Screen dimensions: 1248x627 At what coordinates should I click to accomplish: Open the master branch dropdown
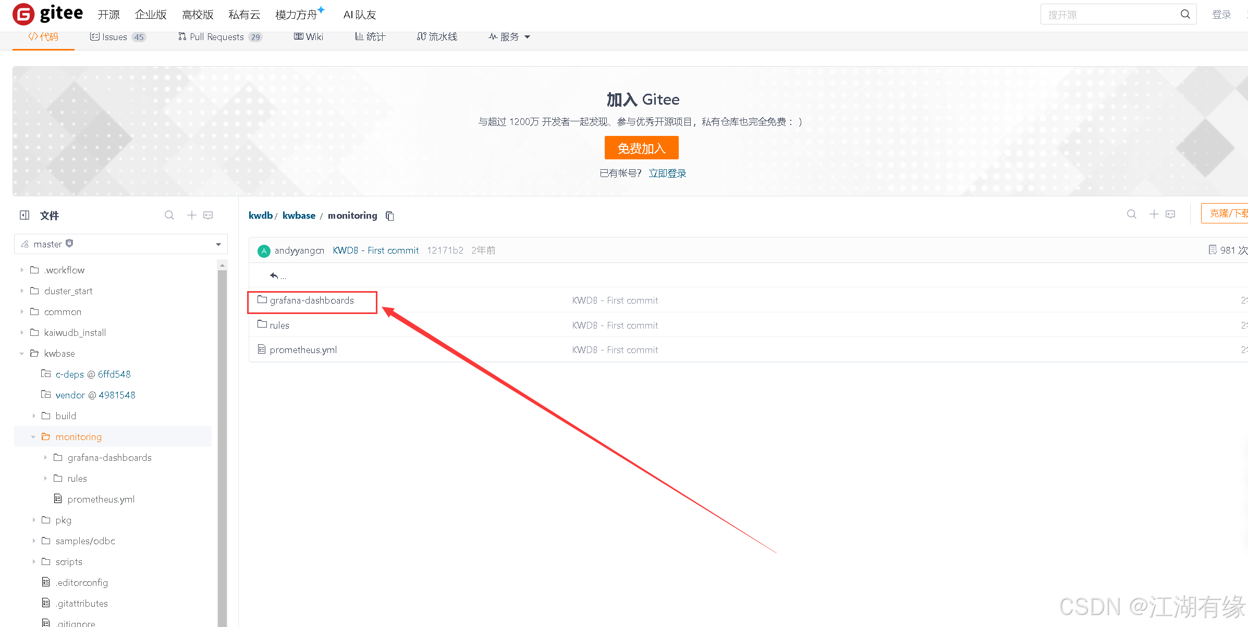[121, 244]
